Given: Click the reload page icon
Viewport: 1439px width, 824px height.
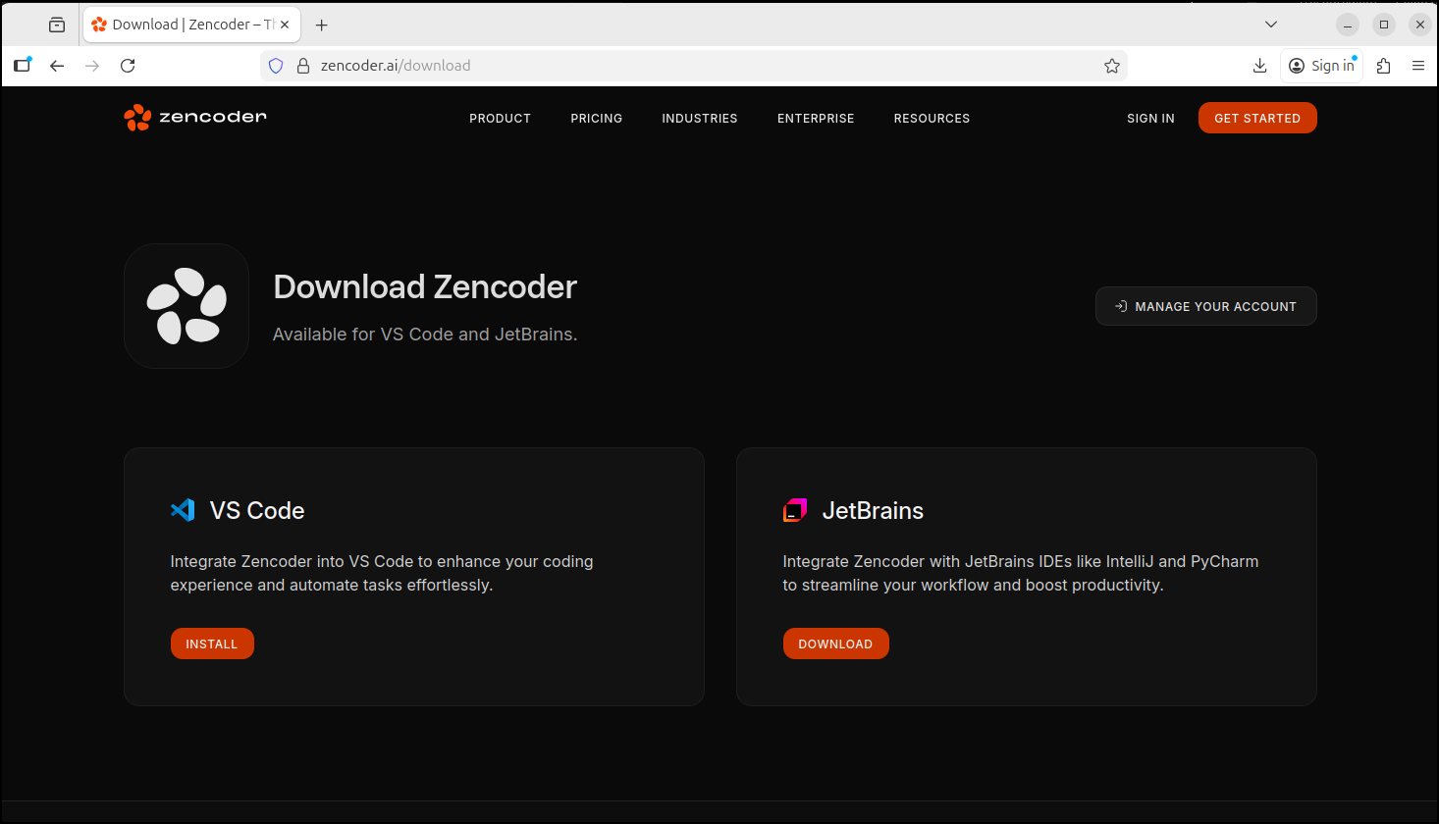Looking at the screenshot, I should (128, 65).
